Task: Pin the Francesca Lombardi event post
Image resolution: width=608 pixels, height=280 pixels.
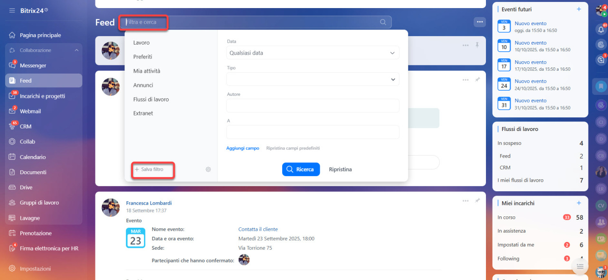Action: (x=477, y=201)
